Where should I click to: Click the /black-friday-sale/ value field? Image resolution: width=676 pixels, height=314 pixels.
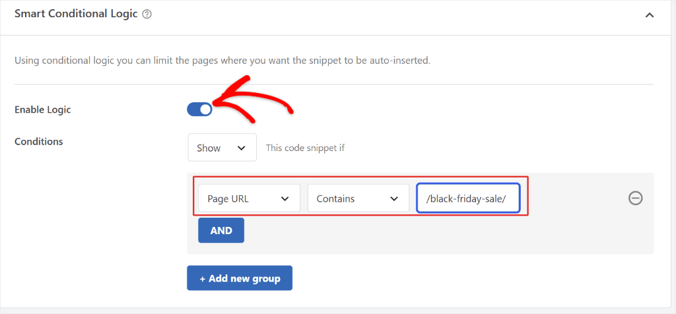[468, 199]
